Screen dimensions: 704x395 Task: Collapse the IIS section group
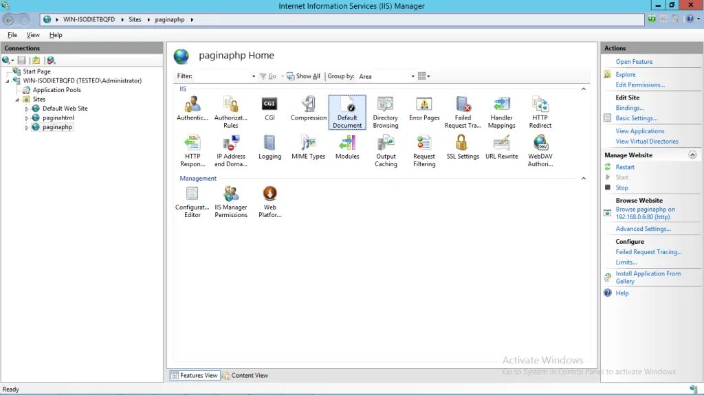pos(583,89)
